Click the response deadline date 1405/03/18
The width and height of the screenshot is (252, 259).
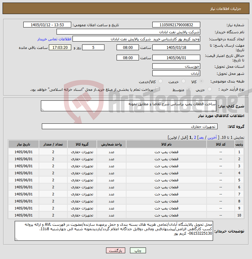point(176,48)
